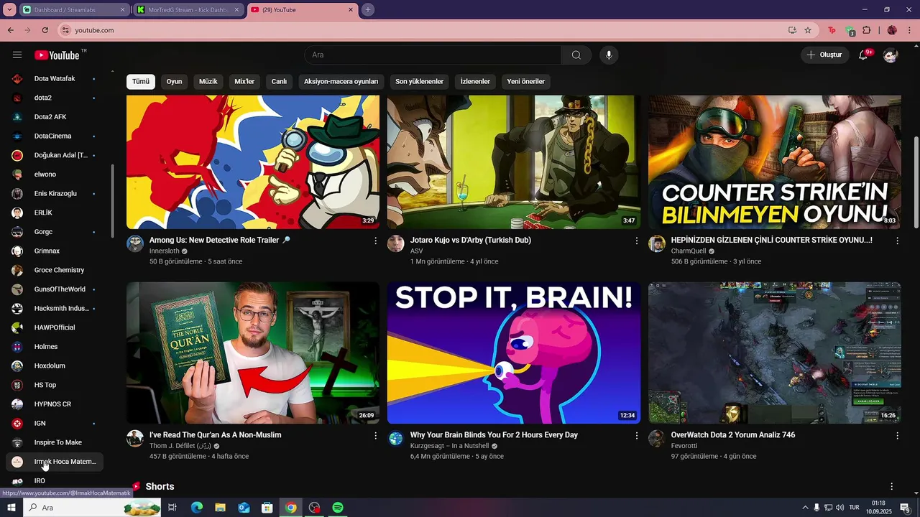
Task: Open the Windows Start menu
Action: click(x=11, y=508)
